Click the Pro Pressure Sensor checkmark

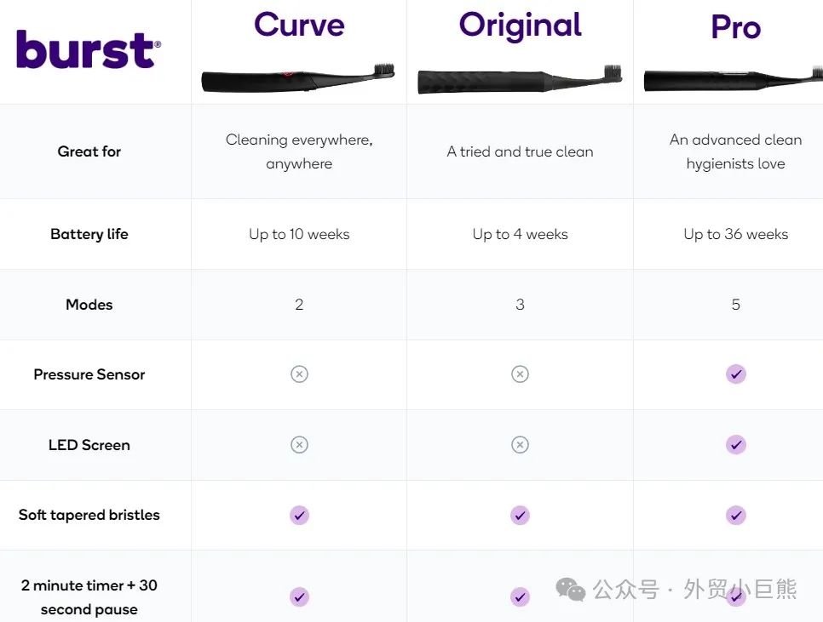tap(736, 374)
